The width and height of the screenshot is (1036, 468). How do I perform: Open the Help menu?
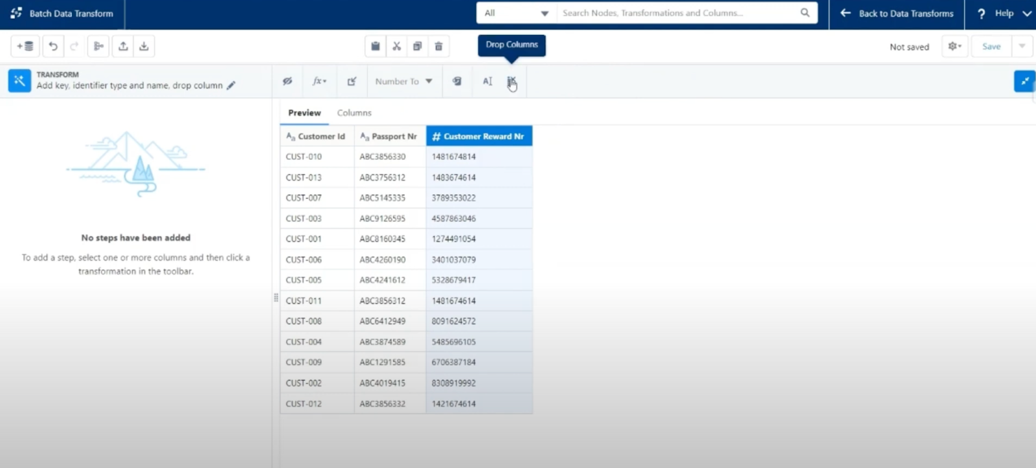[1004, 13]
